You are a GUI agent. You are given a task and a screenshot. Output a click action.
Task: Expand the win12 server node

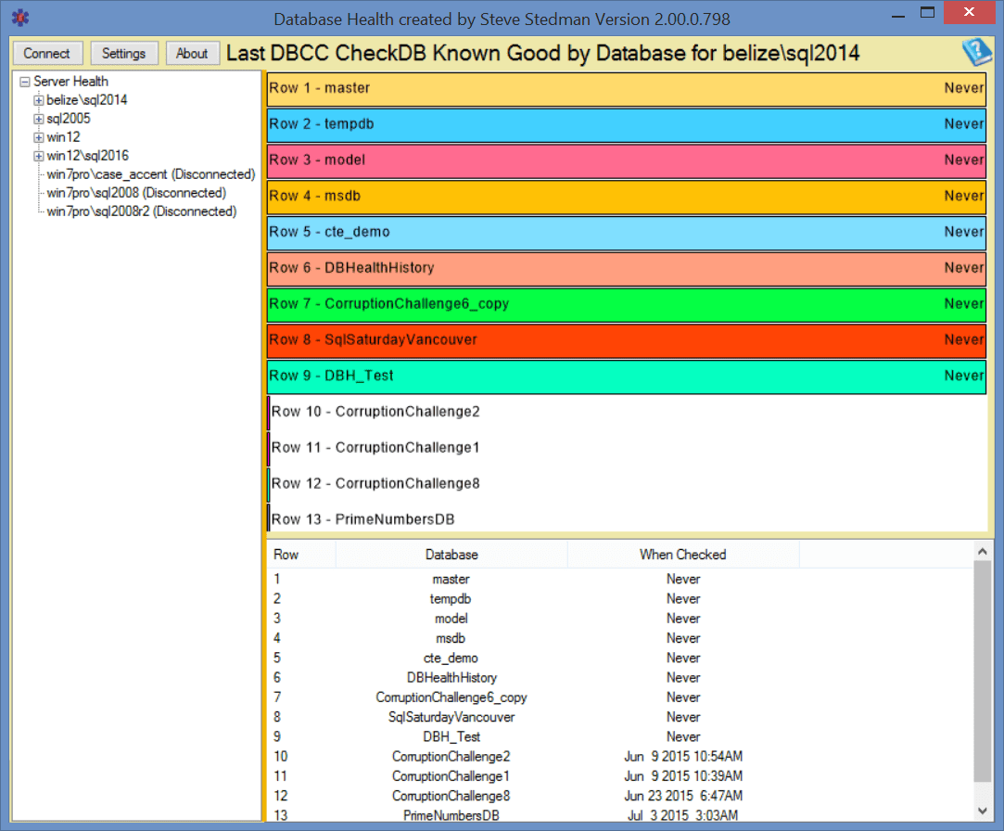click(x=39, y=137)
